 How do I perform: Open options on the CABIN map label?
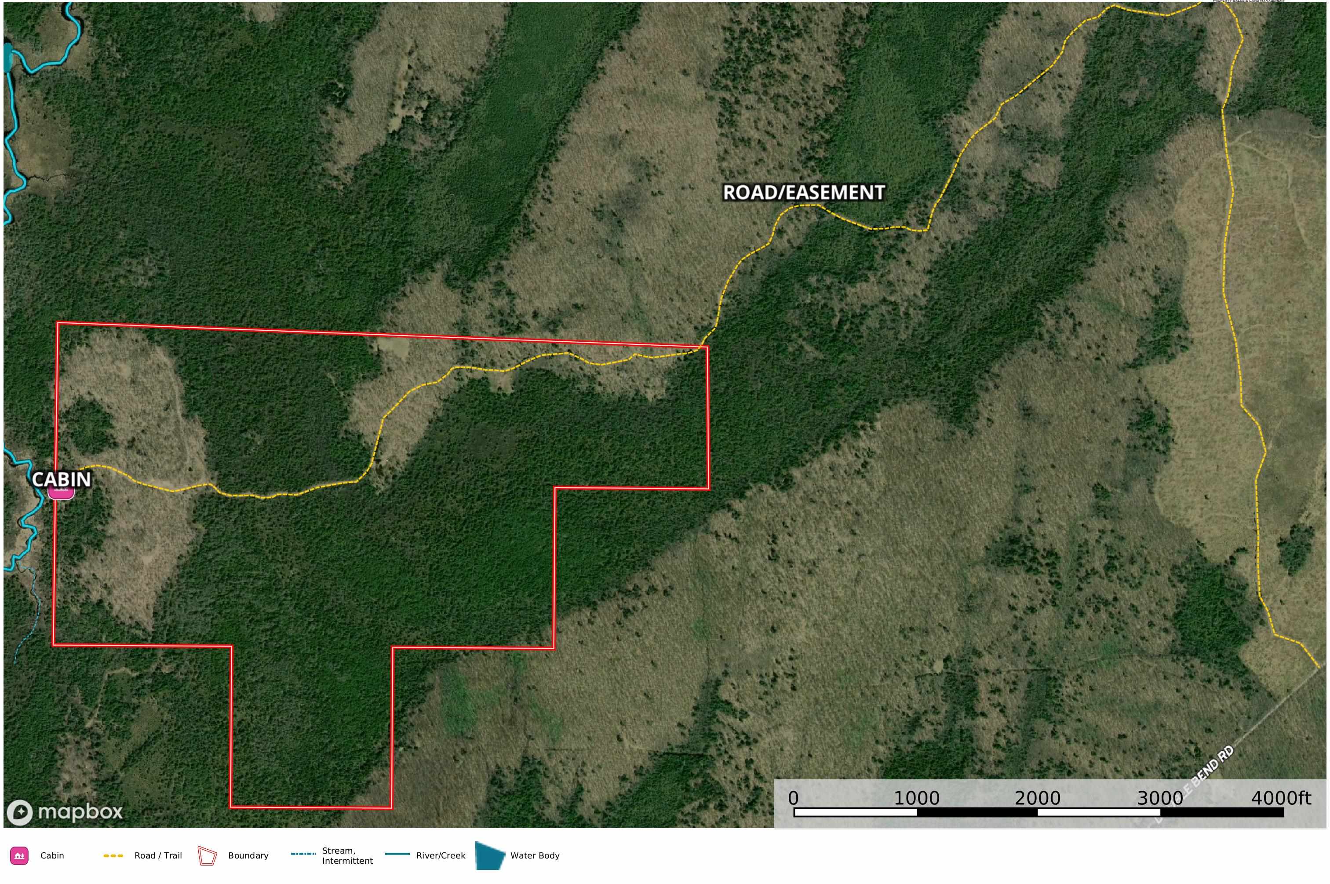[x=61, y=480]
